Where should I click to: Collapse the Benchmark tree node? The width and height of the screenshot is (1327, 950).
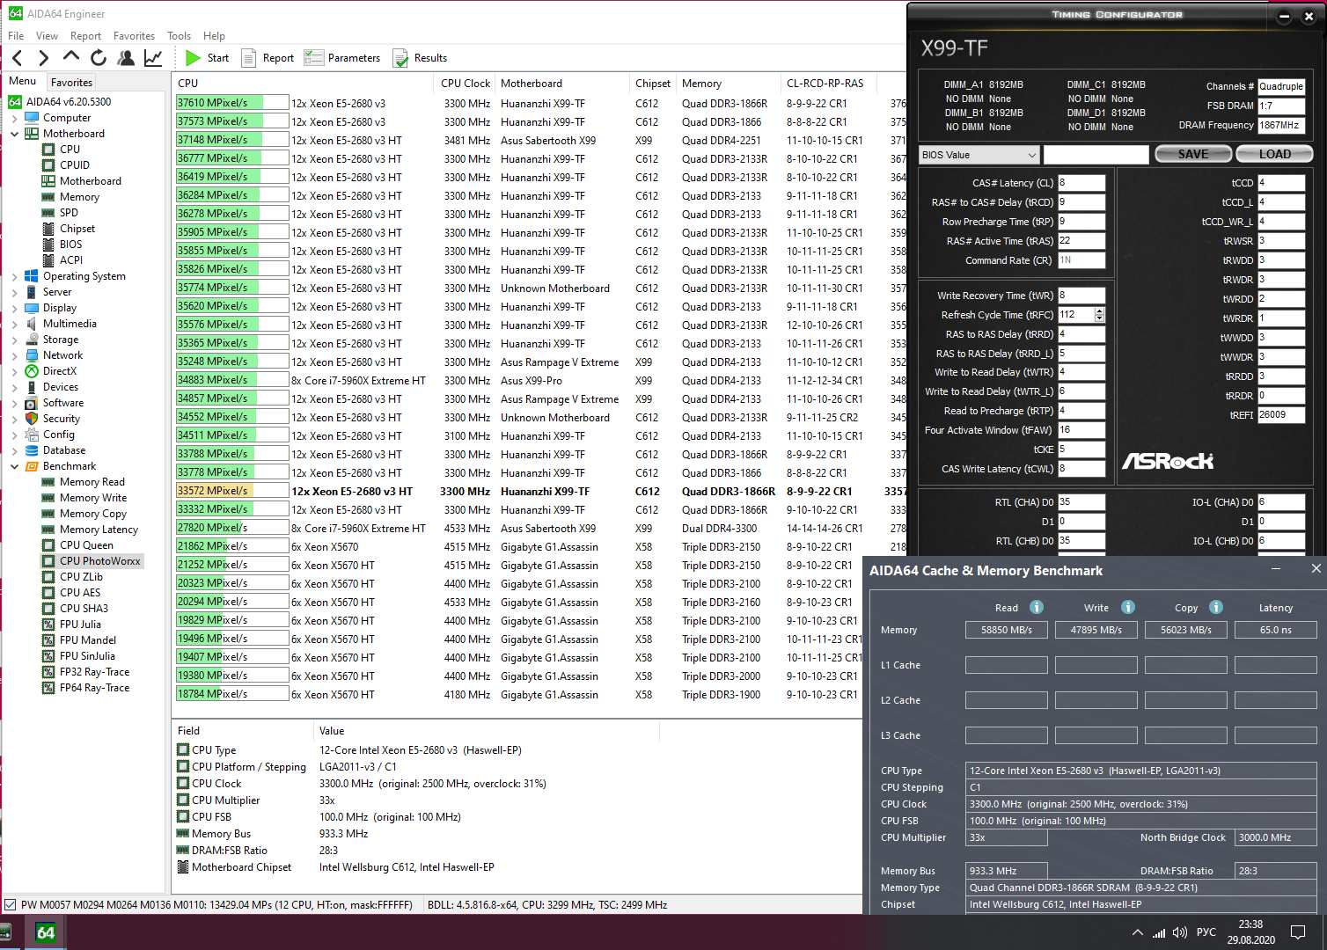(14, 466)
